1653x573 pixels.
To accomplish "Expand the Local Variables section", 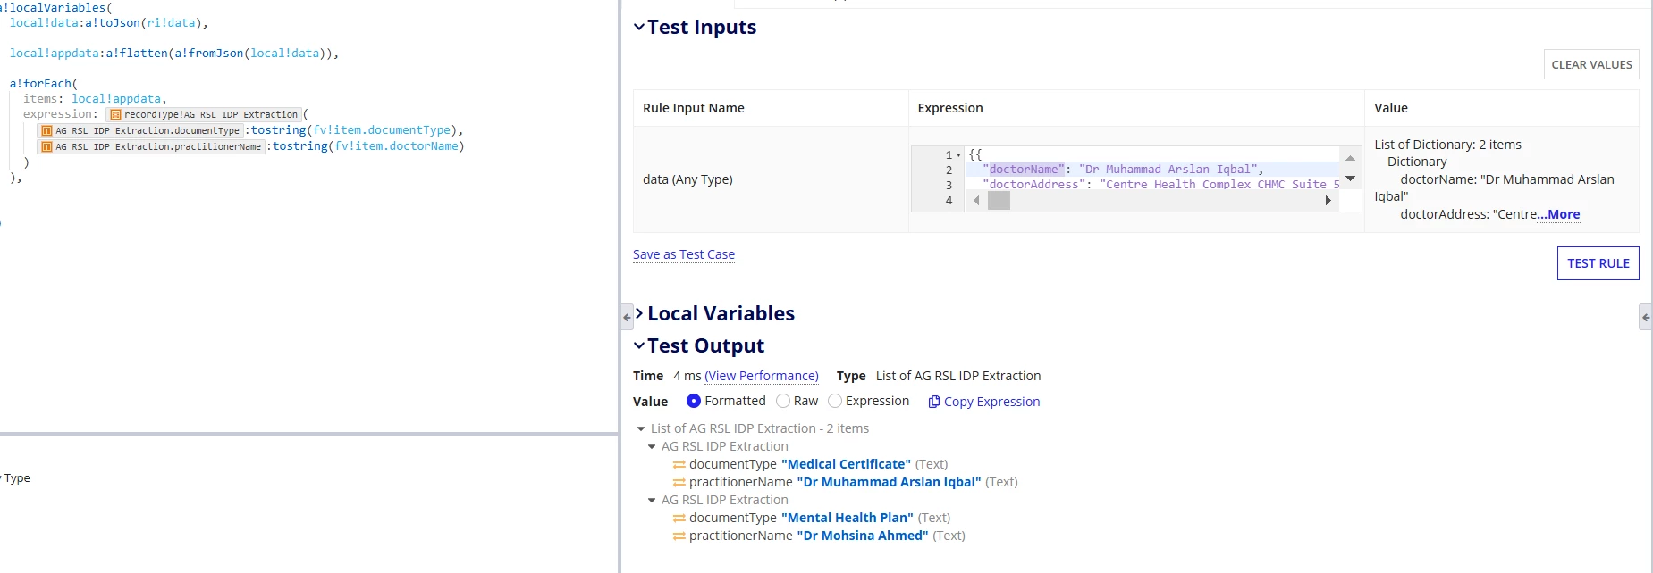I will coord(638,313).
